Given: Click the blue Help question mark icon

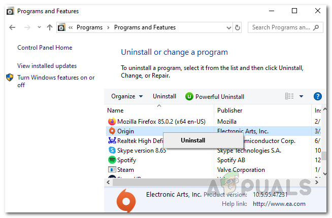Looking at the screenshot, I should [x=318, y=96].
